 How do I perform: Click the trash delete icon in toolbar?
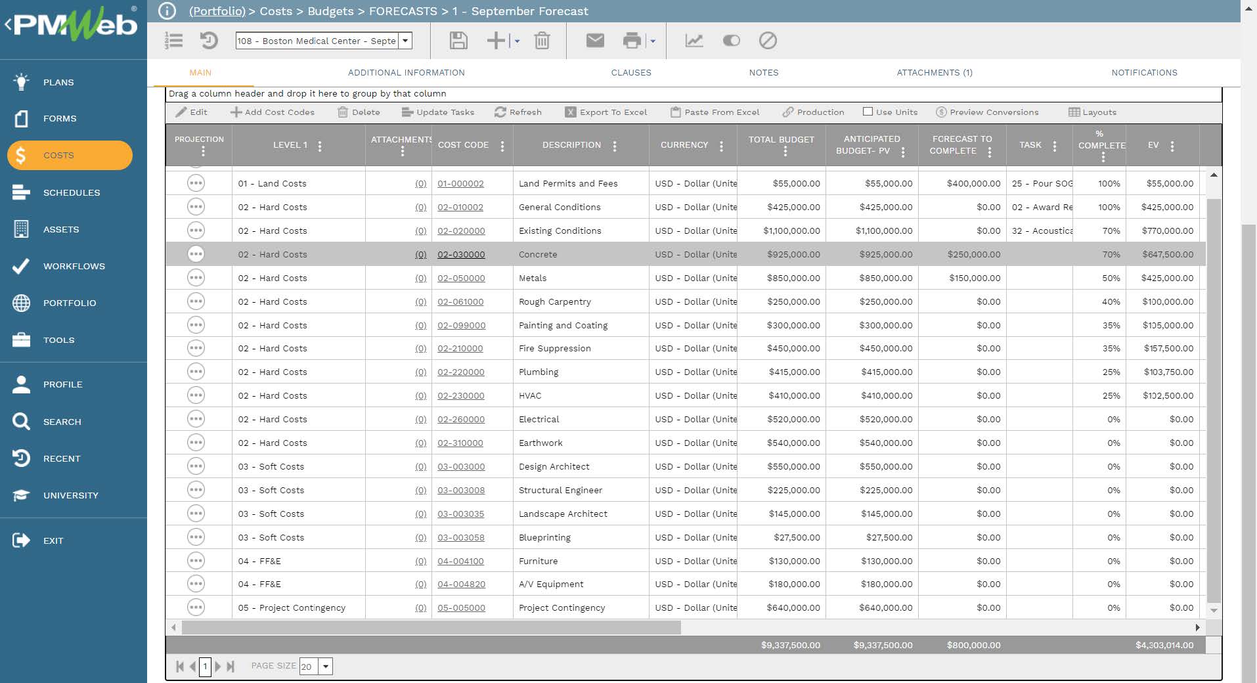click(542, 41)
